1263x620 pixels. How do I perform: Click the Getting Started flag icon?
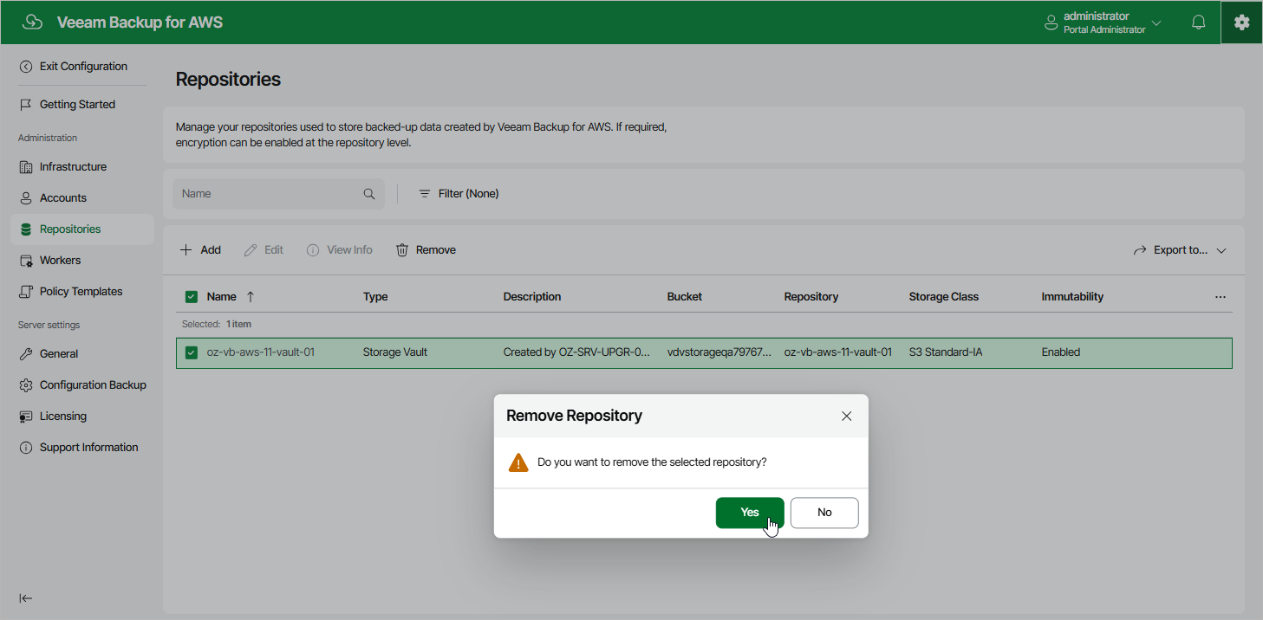26,105
